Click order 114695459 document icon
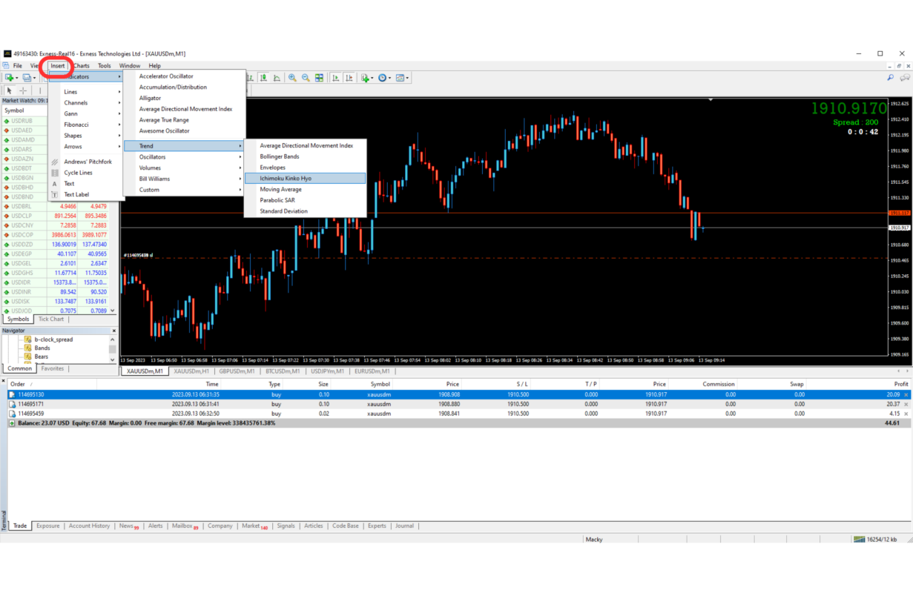913x593 pixels. point(12,414)
